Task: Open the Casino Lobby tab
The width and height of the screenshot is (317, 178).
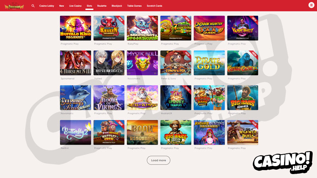Action: (x=47, y=6)
